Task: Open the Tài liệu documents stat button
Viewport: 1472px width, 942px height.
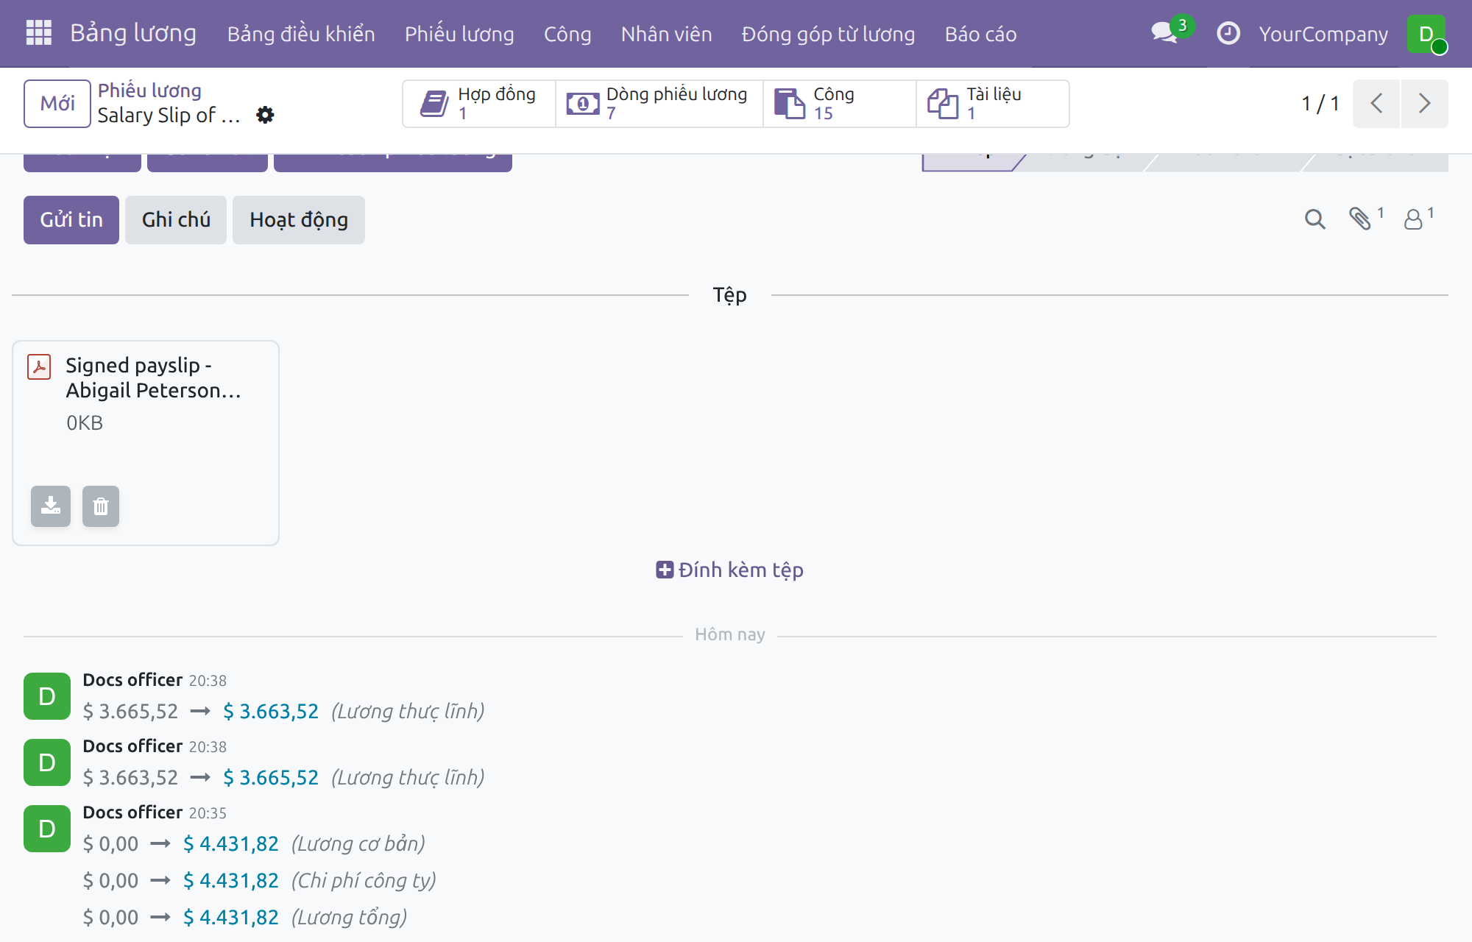Action: pyautogui.click(x=993, y=104)
